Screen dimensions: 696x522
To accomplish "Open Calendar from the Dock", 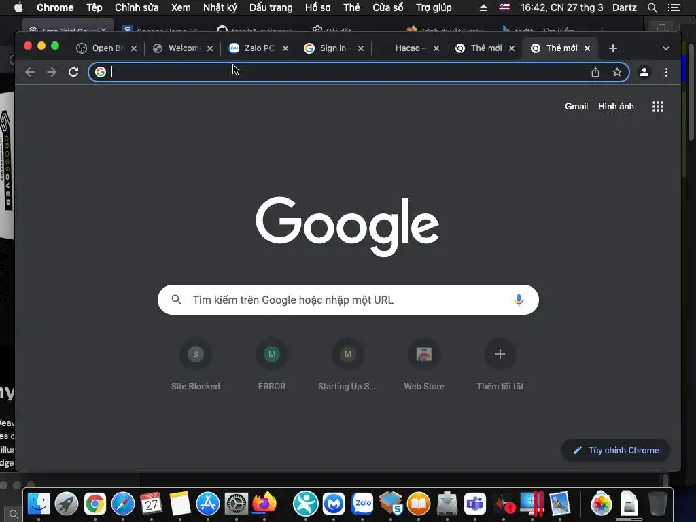I will click(x=151, y=504).
